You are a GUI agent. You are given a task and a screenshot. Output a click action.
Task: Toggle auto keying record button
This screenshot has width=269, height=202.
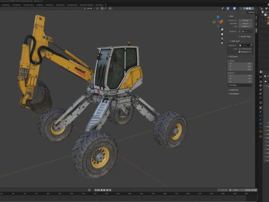coord(89,190)
